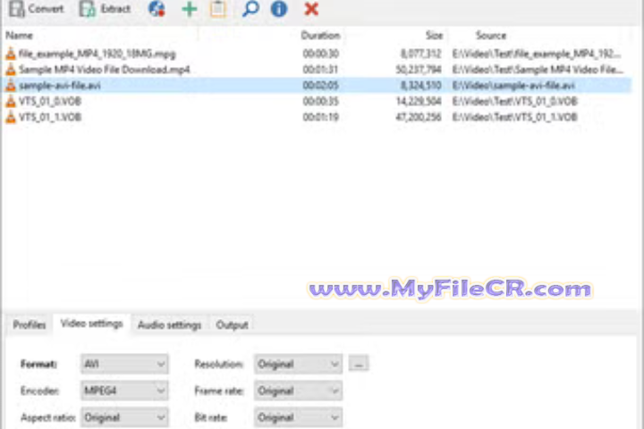Open the blue info icon
Screen dimensions: 644x429
(x=279, y=9)
